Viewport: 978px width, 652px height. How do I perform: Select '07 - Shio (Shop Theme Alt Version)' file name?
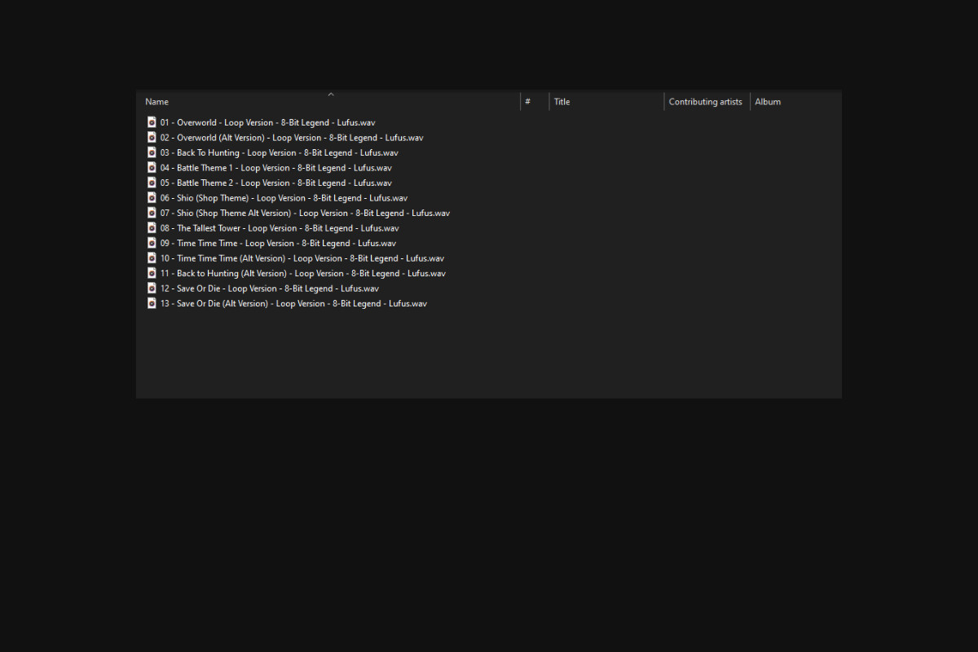point(305,213)
